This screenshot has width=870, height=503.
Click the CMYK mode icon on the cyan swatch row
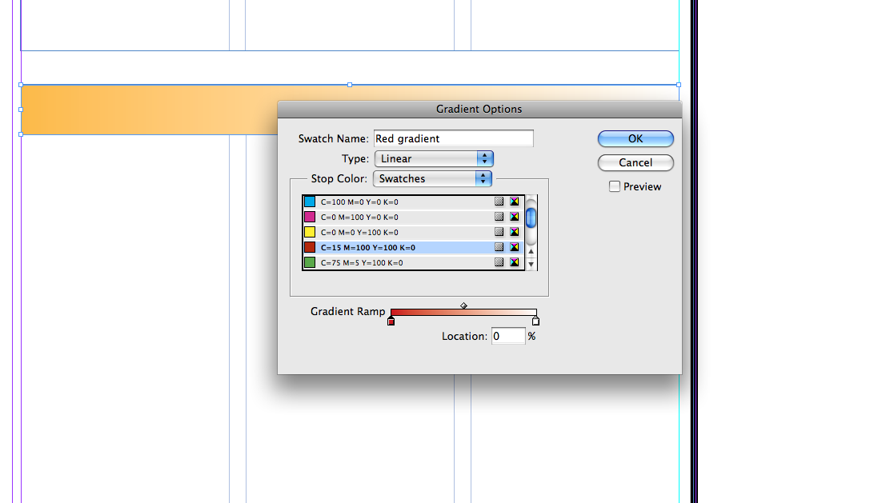coord(515,202)
